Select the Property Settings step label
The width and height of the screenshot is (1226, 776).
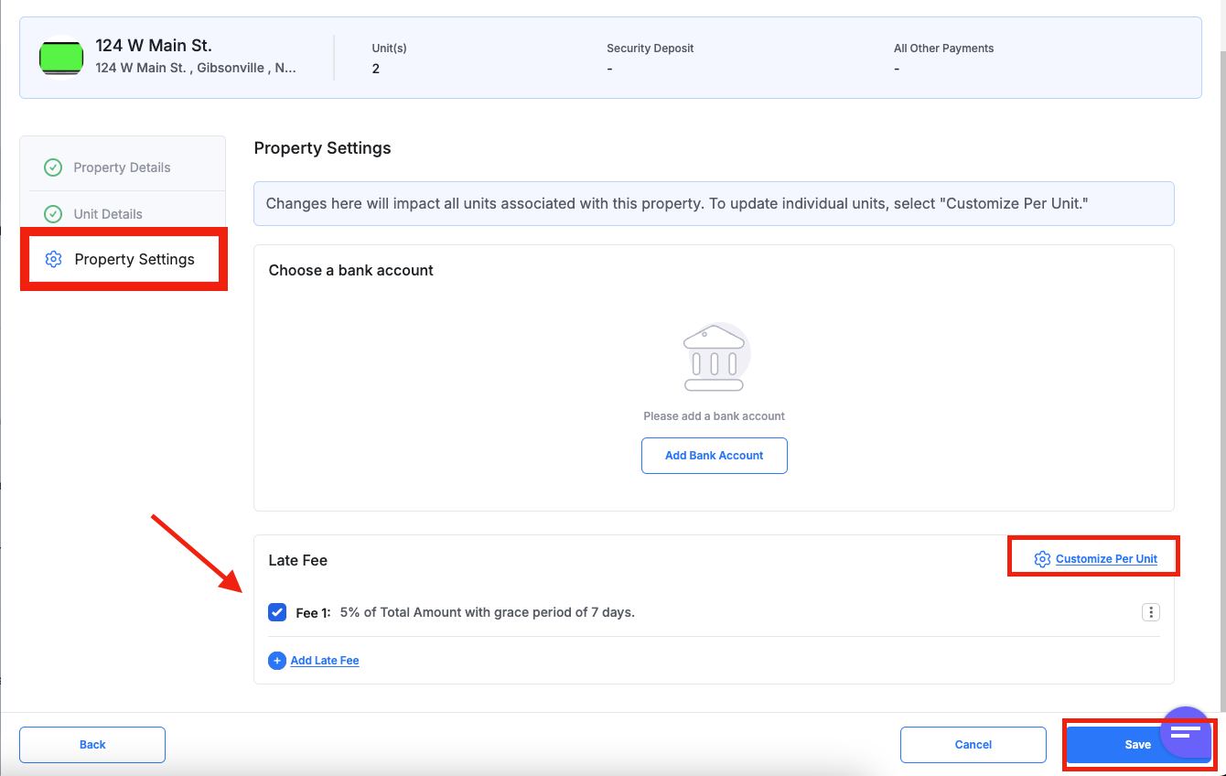pyautogui.click(x=134, y=260)
